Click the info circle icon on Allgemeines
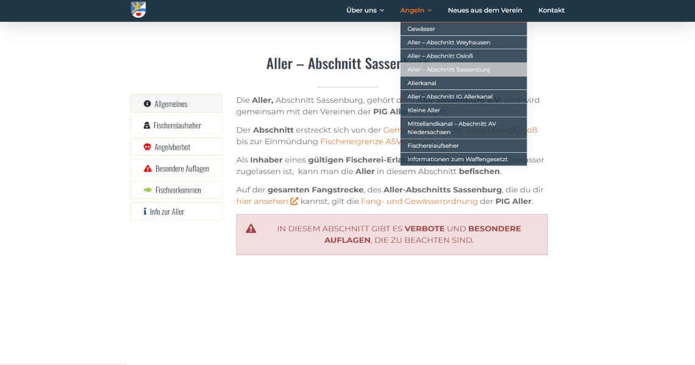This screenshot has height=365, width=695. [146, 103]
